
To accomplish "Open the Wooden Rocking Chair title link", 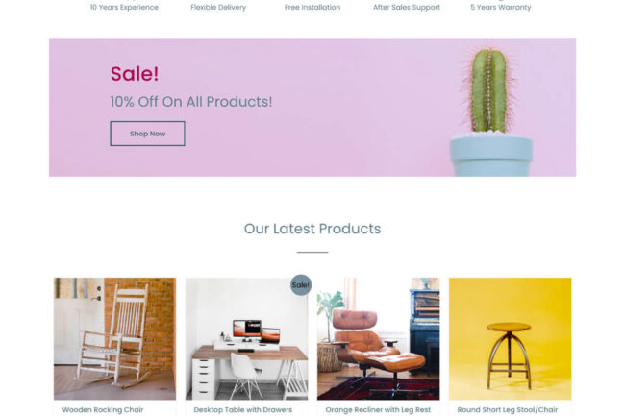I will tap(103, 409).
